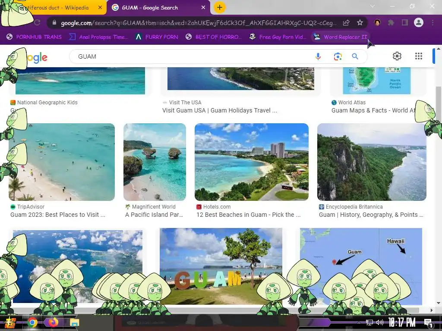This screenshot has width=442, height=331.
Task: Open the Chrome profile avatar
Action: click(419, 22)
